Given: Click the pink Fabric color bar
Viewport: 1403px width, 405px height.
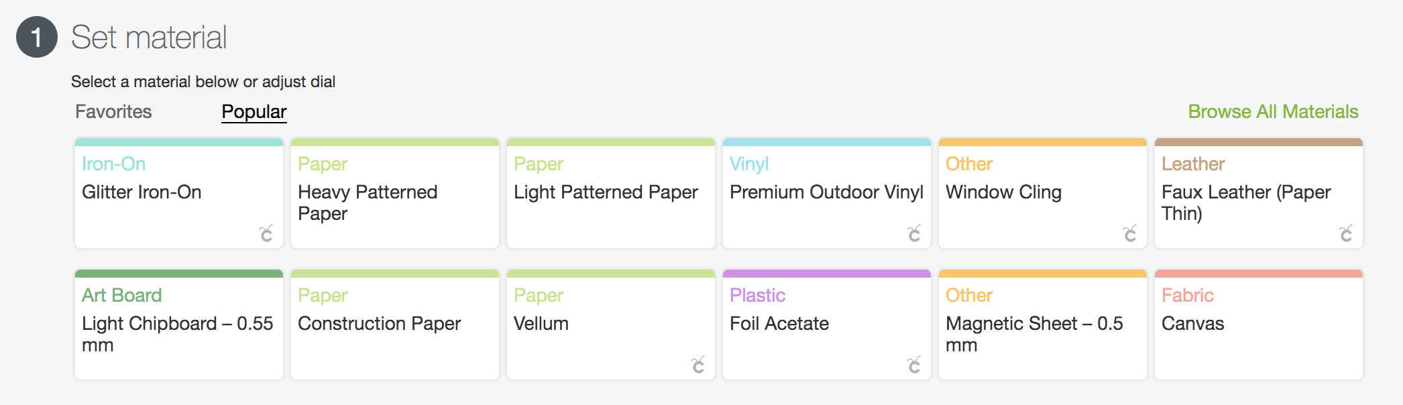Looking at the screenshot, I should tap(1258, 274).
